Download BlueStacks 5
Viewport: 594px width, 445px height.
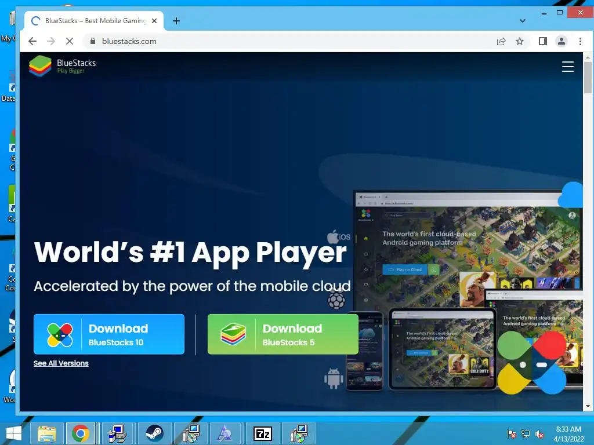click(283, 334)
